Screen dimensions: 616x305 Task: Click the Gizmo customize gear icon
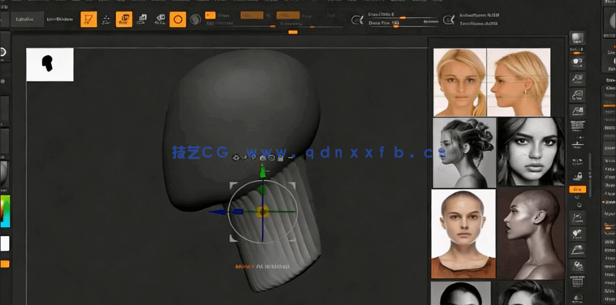235,158
